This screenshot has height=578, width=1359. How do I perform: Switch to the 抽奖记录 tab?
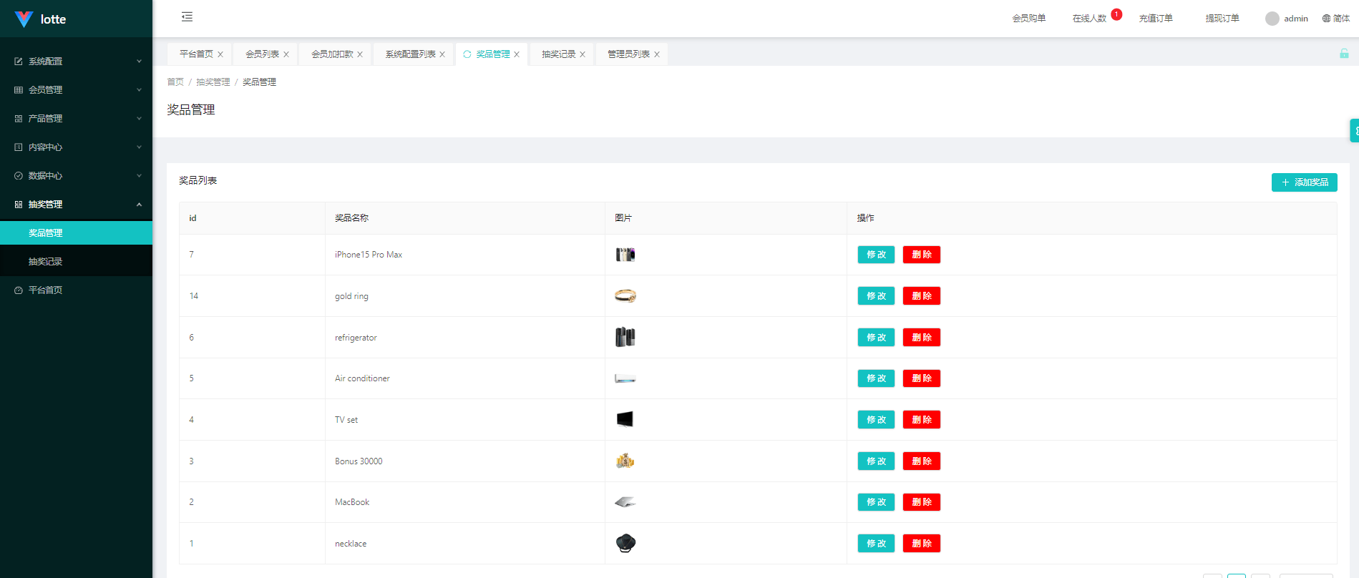(x=558, y=54)
